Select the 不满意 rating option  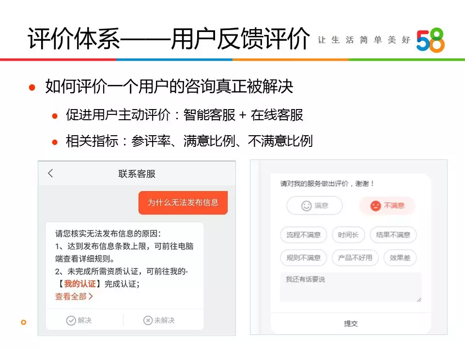[x=387, y=206]
